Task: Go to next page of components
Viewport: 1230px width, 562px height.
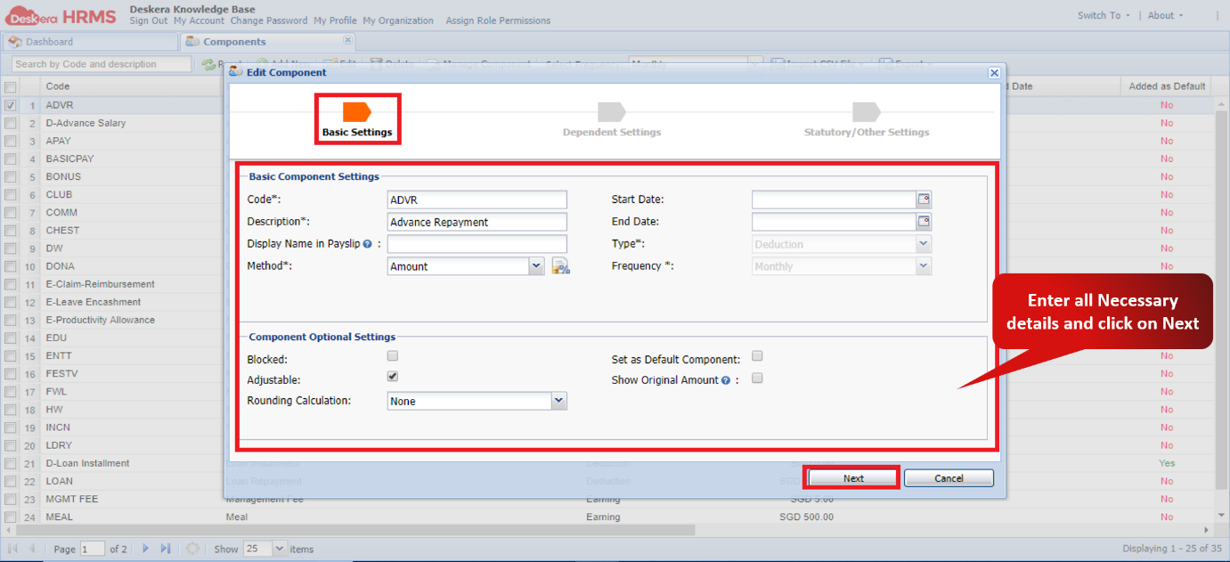Action: click(146, 549)
